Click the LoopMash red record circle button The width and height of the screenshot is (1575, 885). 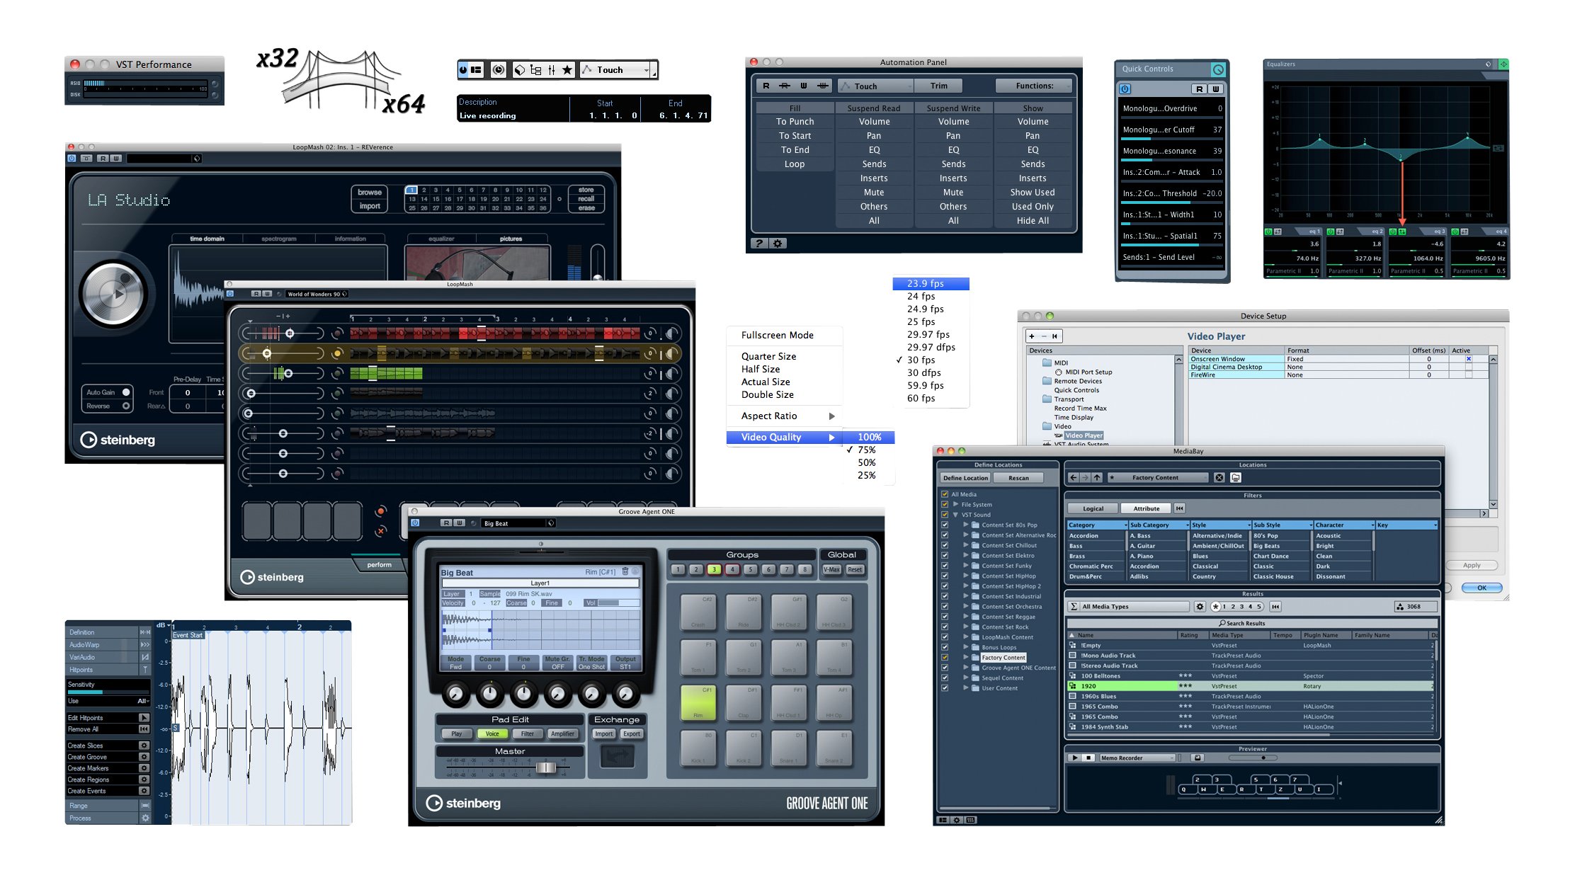click(381, 511)
